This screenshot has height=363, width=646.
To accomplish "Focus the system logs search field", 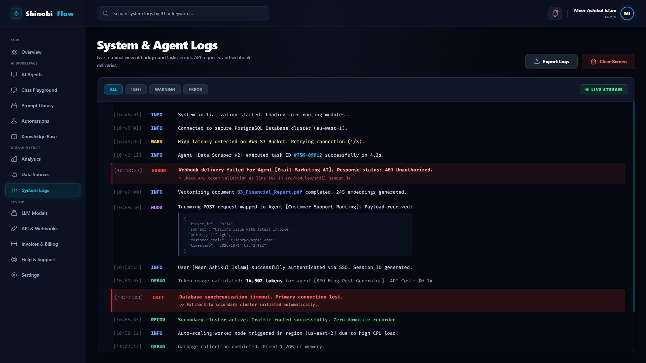I will click(183, 13).
